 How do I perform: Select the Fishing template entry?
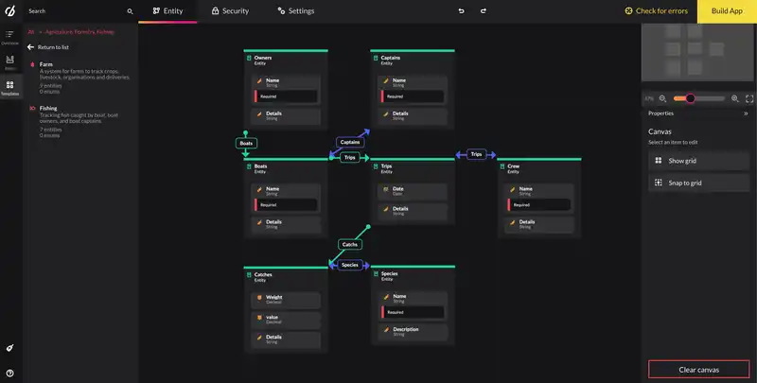tap(48, 108)
